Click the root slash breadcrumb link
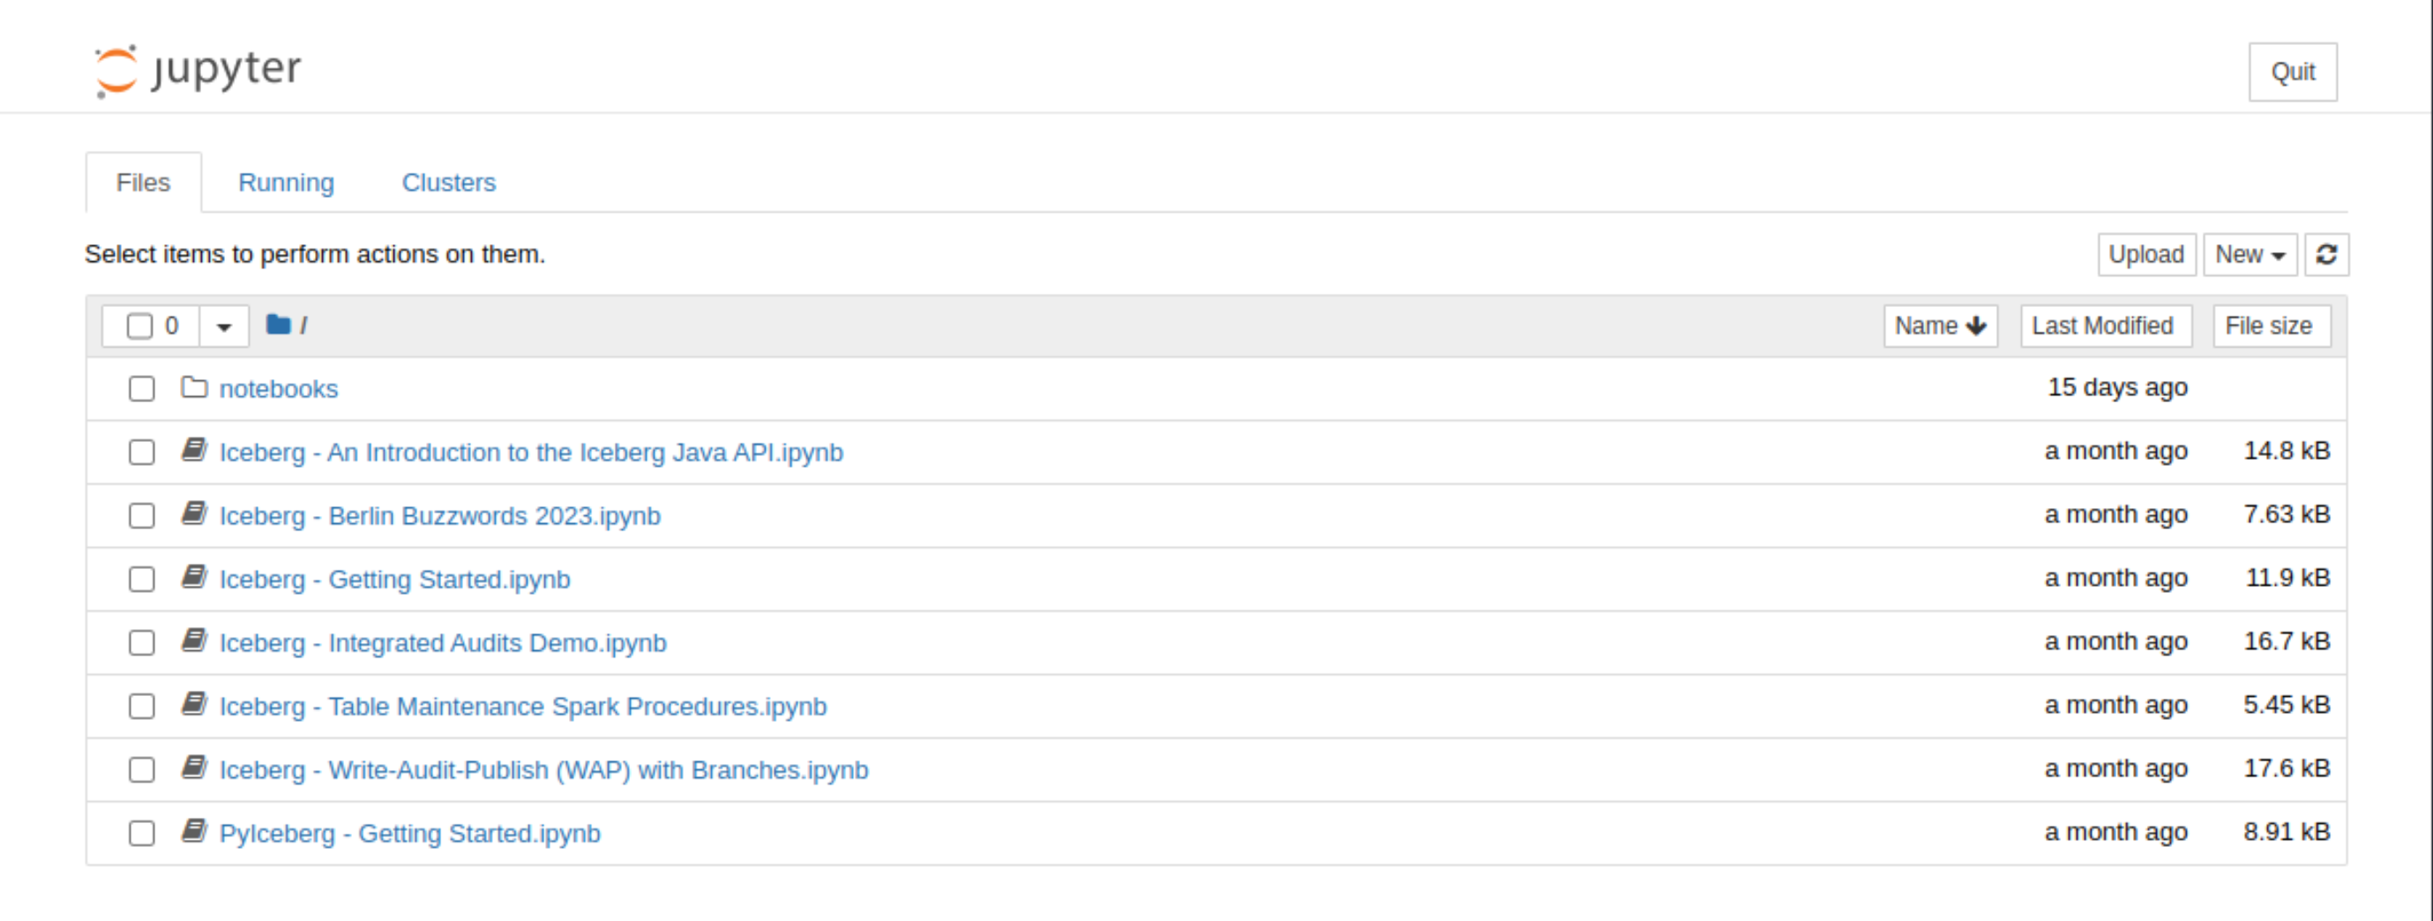The image size is (2433, 921). [303, 326]
